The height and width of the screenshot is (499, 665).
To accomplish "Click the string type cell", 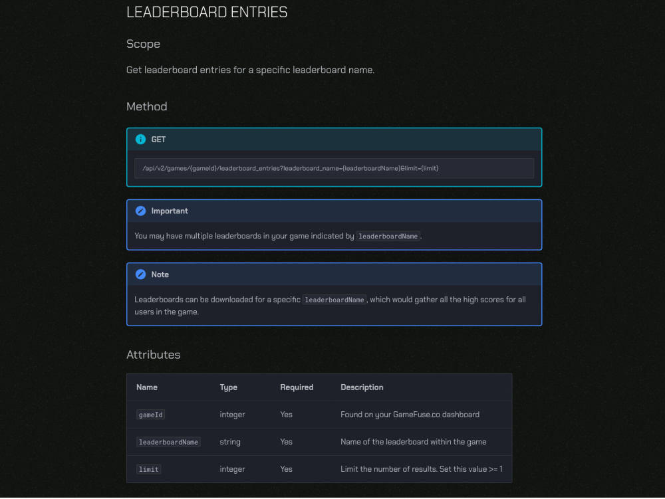I will tap(230, 442).
